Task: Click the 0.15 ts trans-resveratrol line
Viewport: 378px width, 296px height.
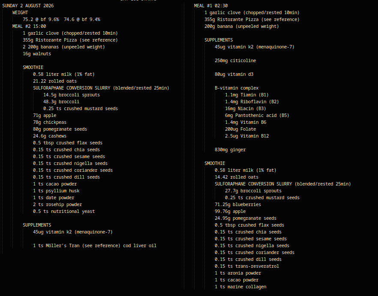Action: [247, 266]
